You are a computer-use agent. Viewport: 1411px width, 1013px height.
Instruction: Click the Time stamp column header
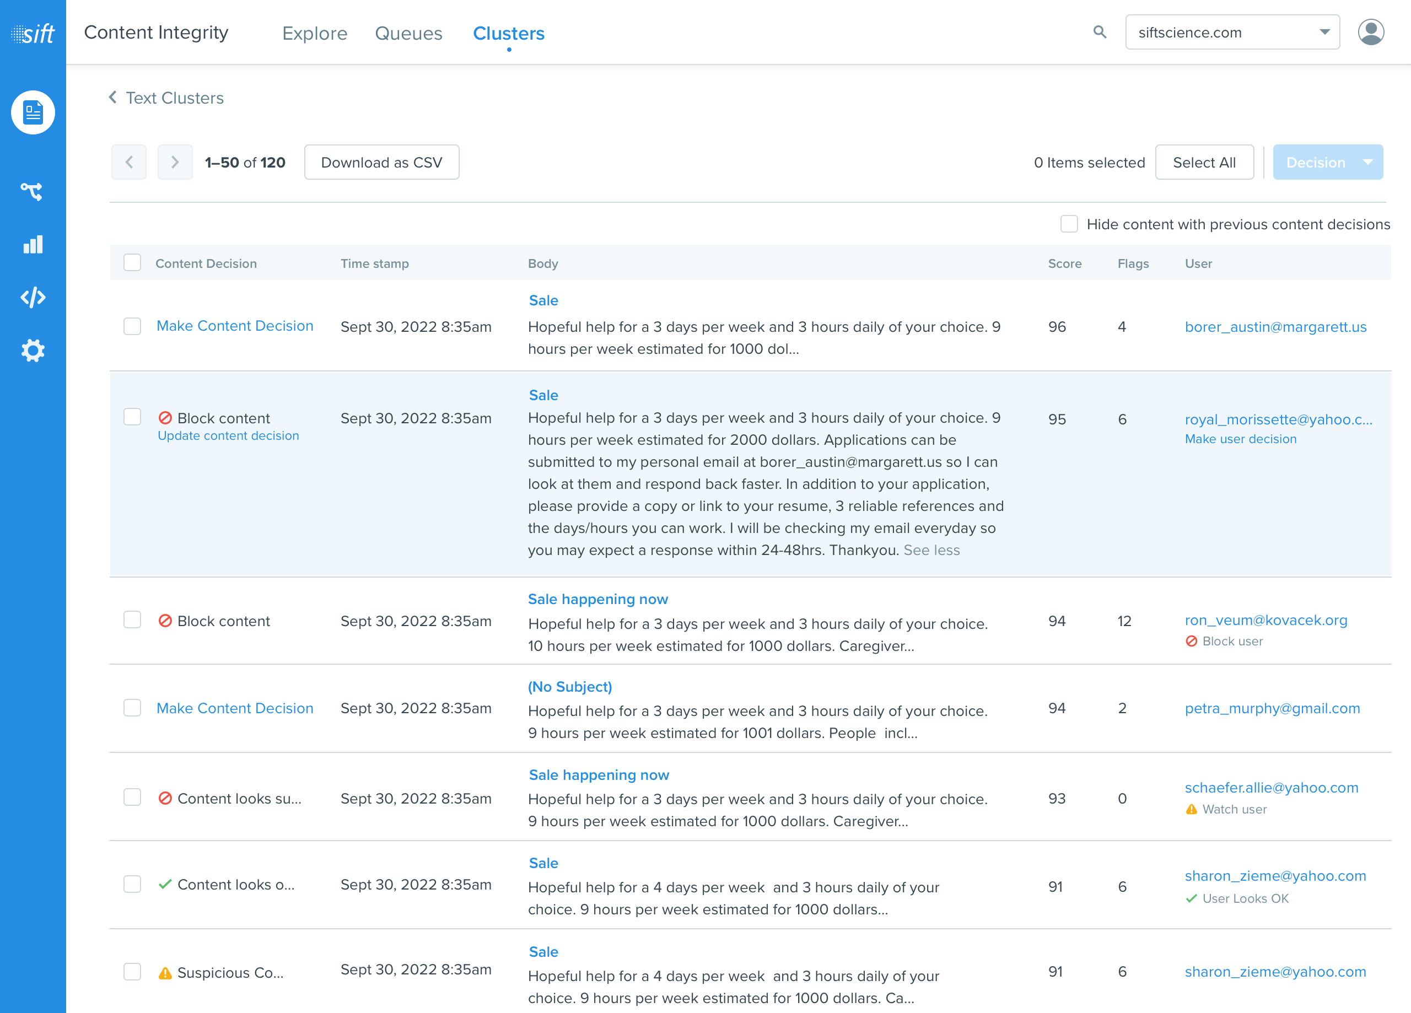click(375, 263)
